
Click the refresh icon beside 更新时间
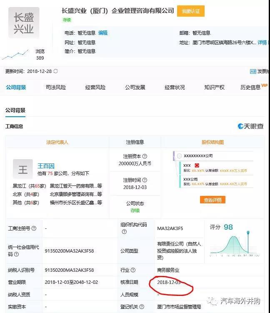56,71
